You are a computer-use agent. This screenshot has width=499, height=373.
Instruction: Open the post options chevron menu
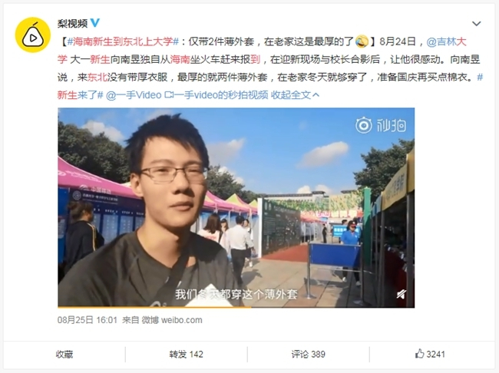coord(476,24)
